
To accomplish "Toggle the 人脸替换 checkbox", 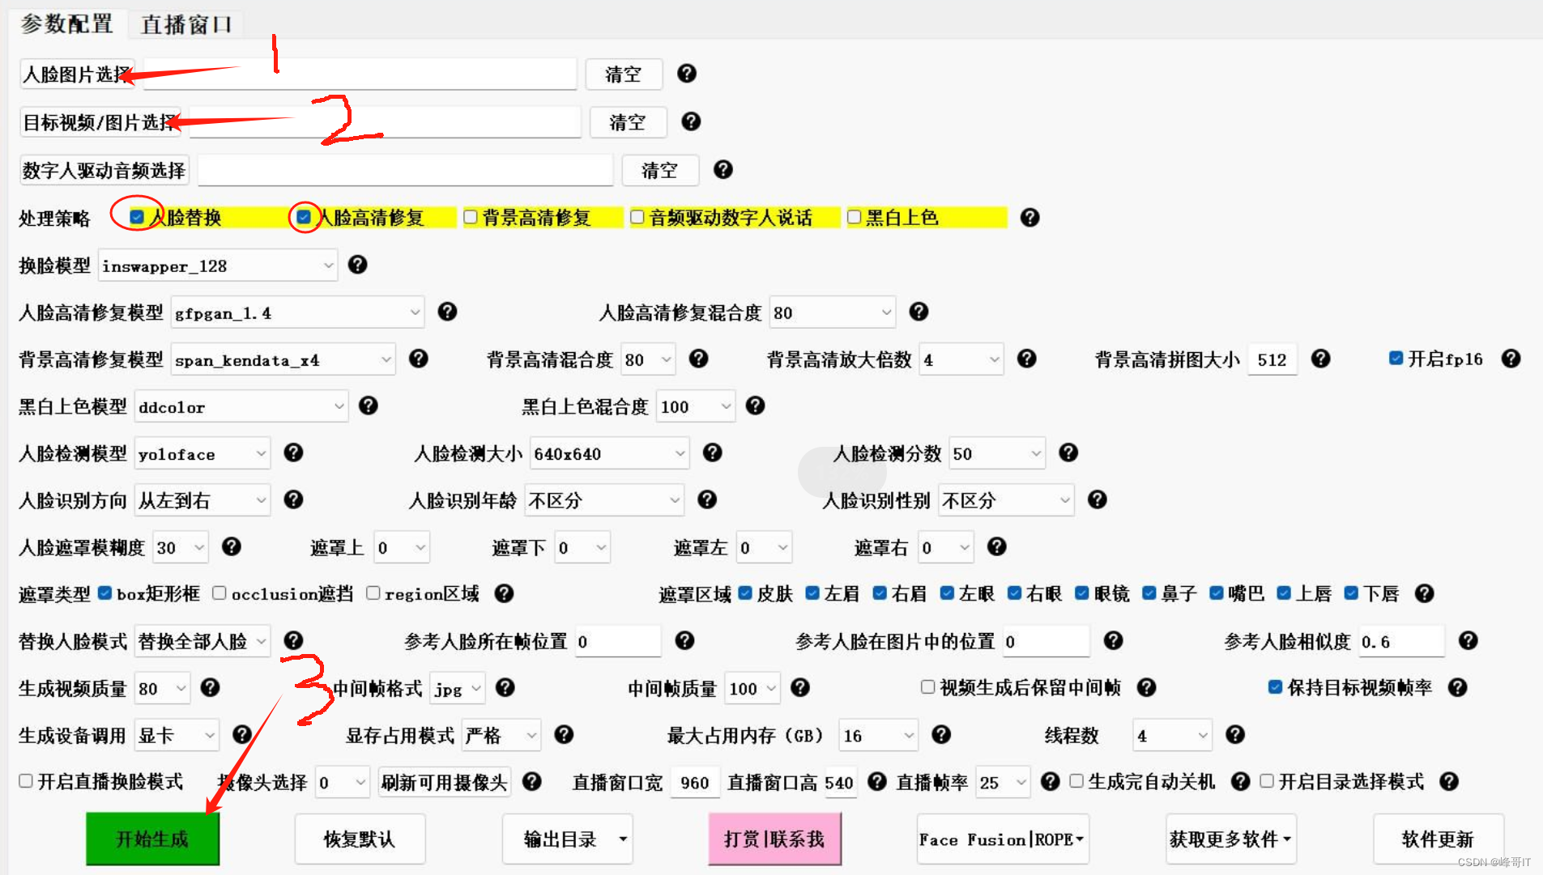I will [x=137, y=217].
